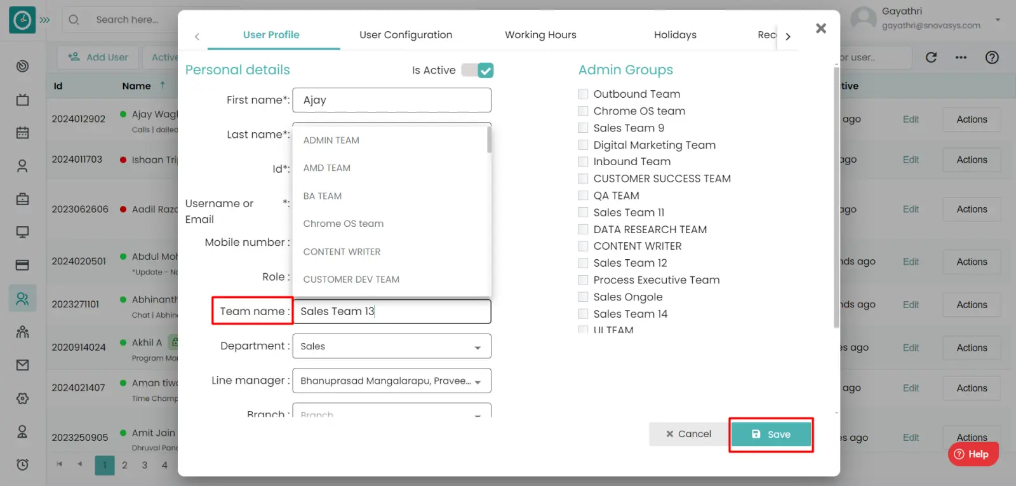The image size is (1016, 486).
Task: Toggle the Is Active switch
Action: click(x=478, y=71)
